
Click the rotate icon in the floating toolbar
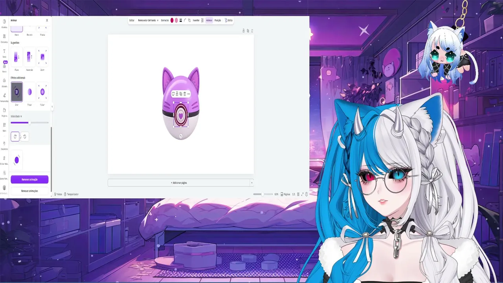pyautogui.click(x=173, y=94)
